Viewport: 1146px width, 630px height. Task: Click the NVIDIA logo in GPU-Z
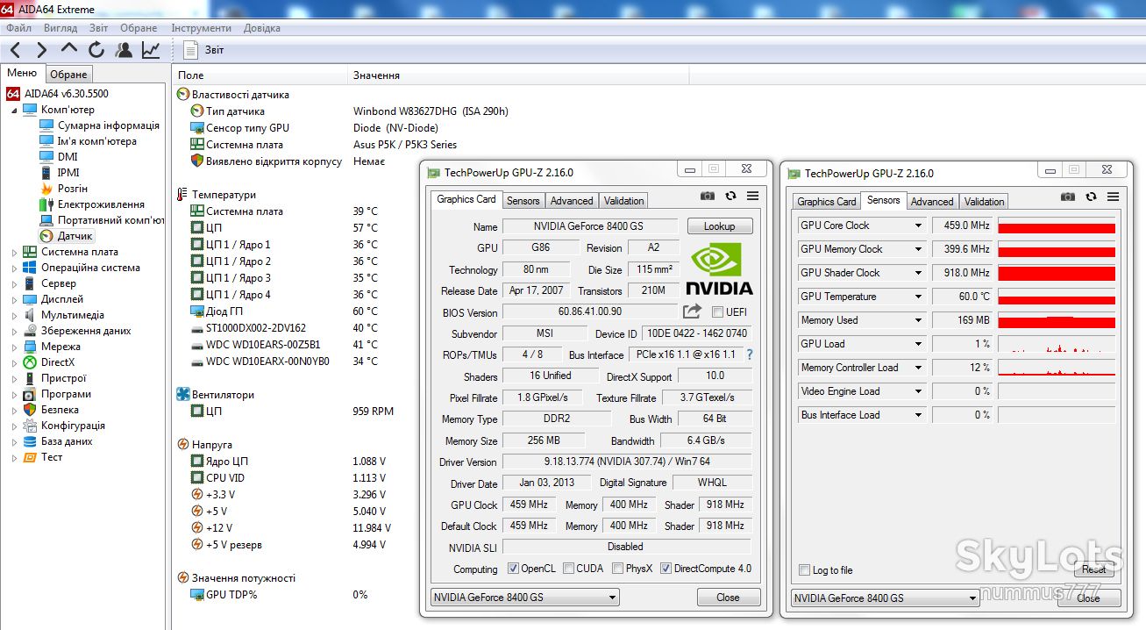point(718,268)
